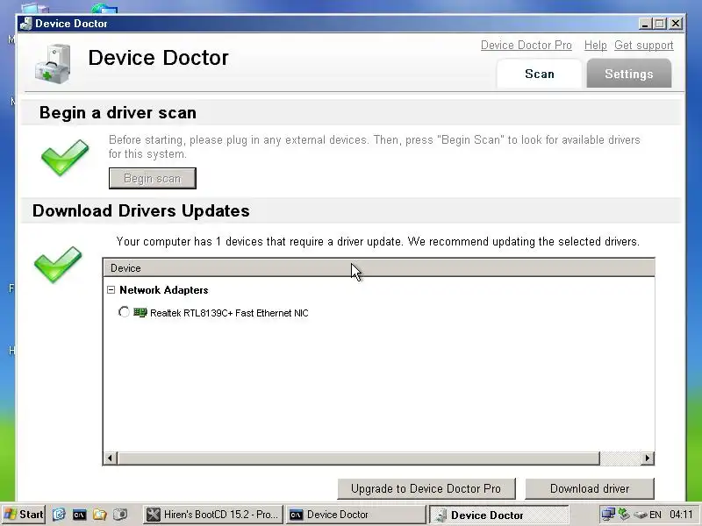Open the Start menu

click(24, 515)
